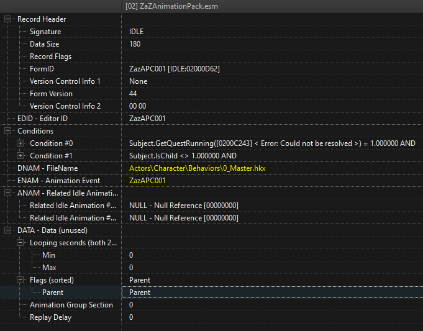The width and height of the screenshot is (423, 331).
Task: Click the Max value 0
Action: 131,267
